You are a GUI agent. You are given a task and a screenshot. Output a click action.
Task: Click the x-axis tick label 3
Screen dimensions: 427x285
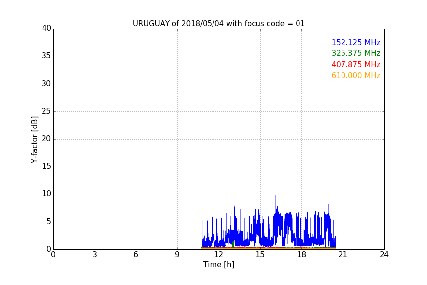pos(95,255)
